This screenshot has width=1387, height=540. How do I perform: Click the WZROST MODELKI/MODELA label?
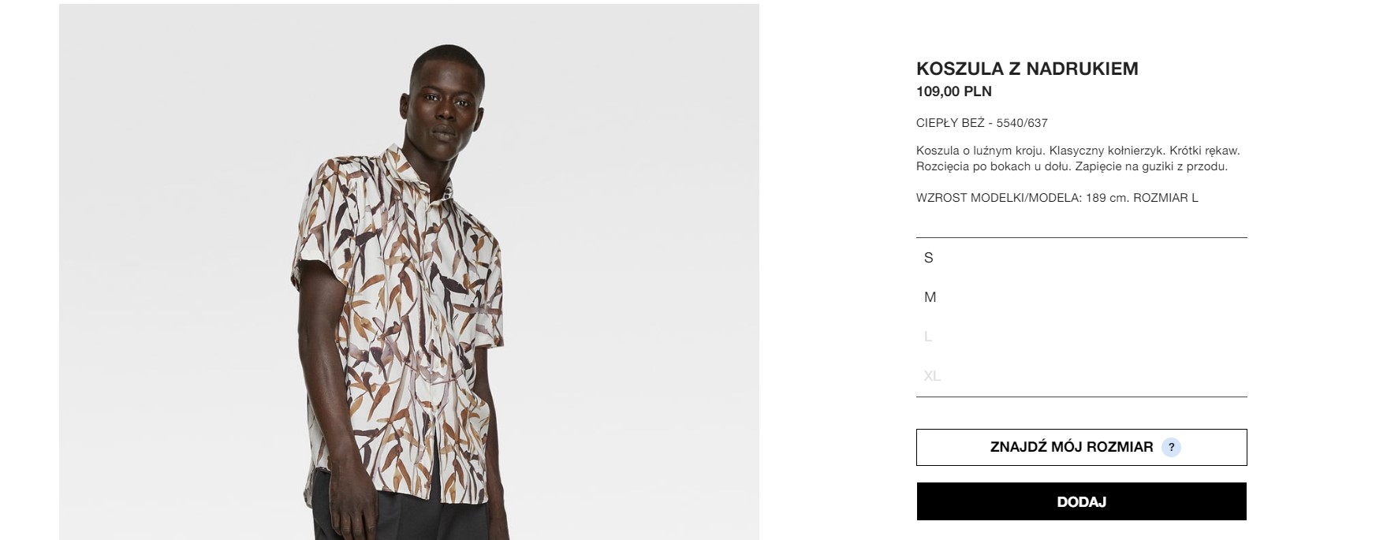(997, 198)
